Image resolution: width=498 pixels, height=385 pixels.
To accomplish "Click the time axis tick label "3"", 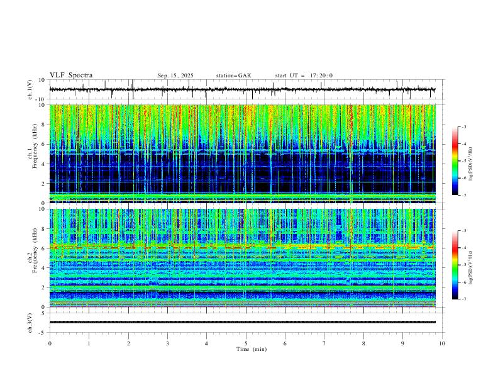I will (x=167, y=343).
